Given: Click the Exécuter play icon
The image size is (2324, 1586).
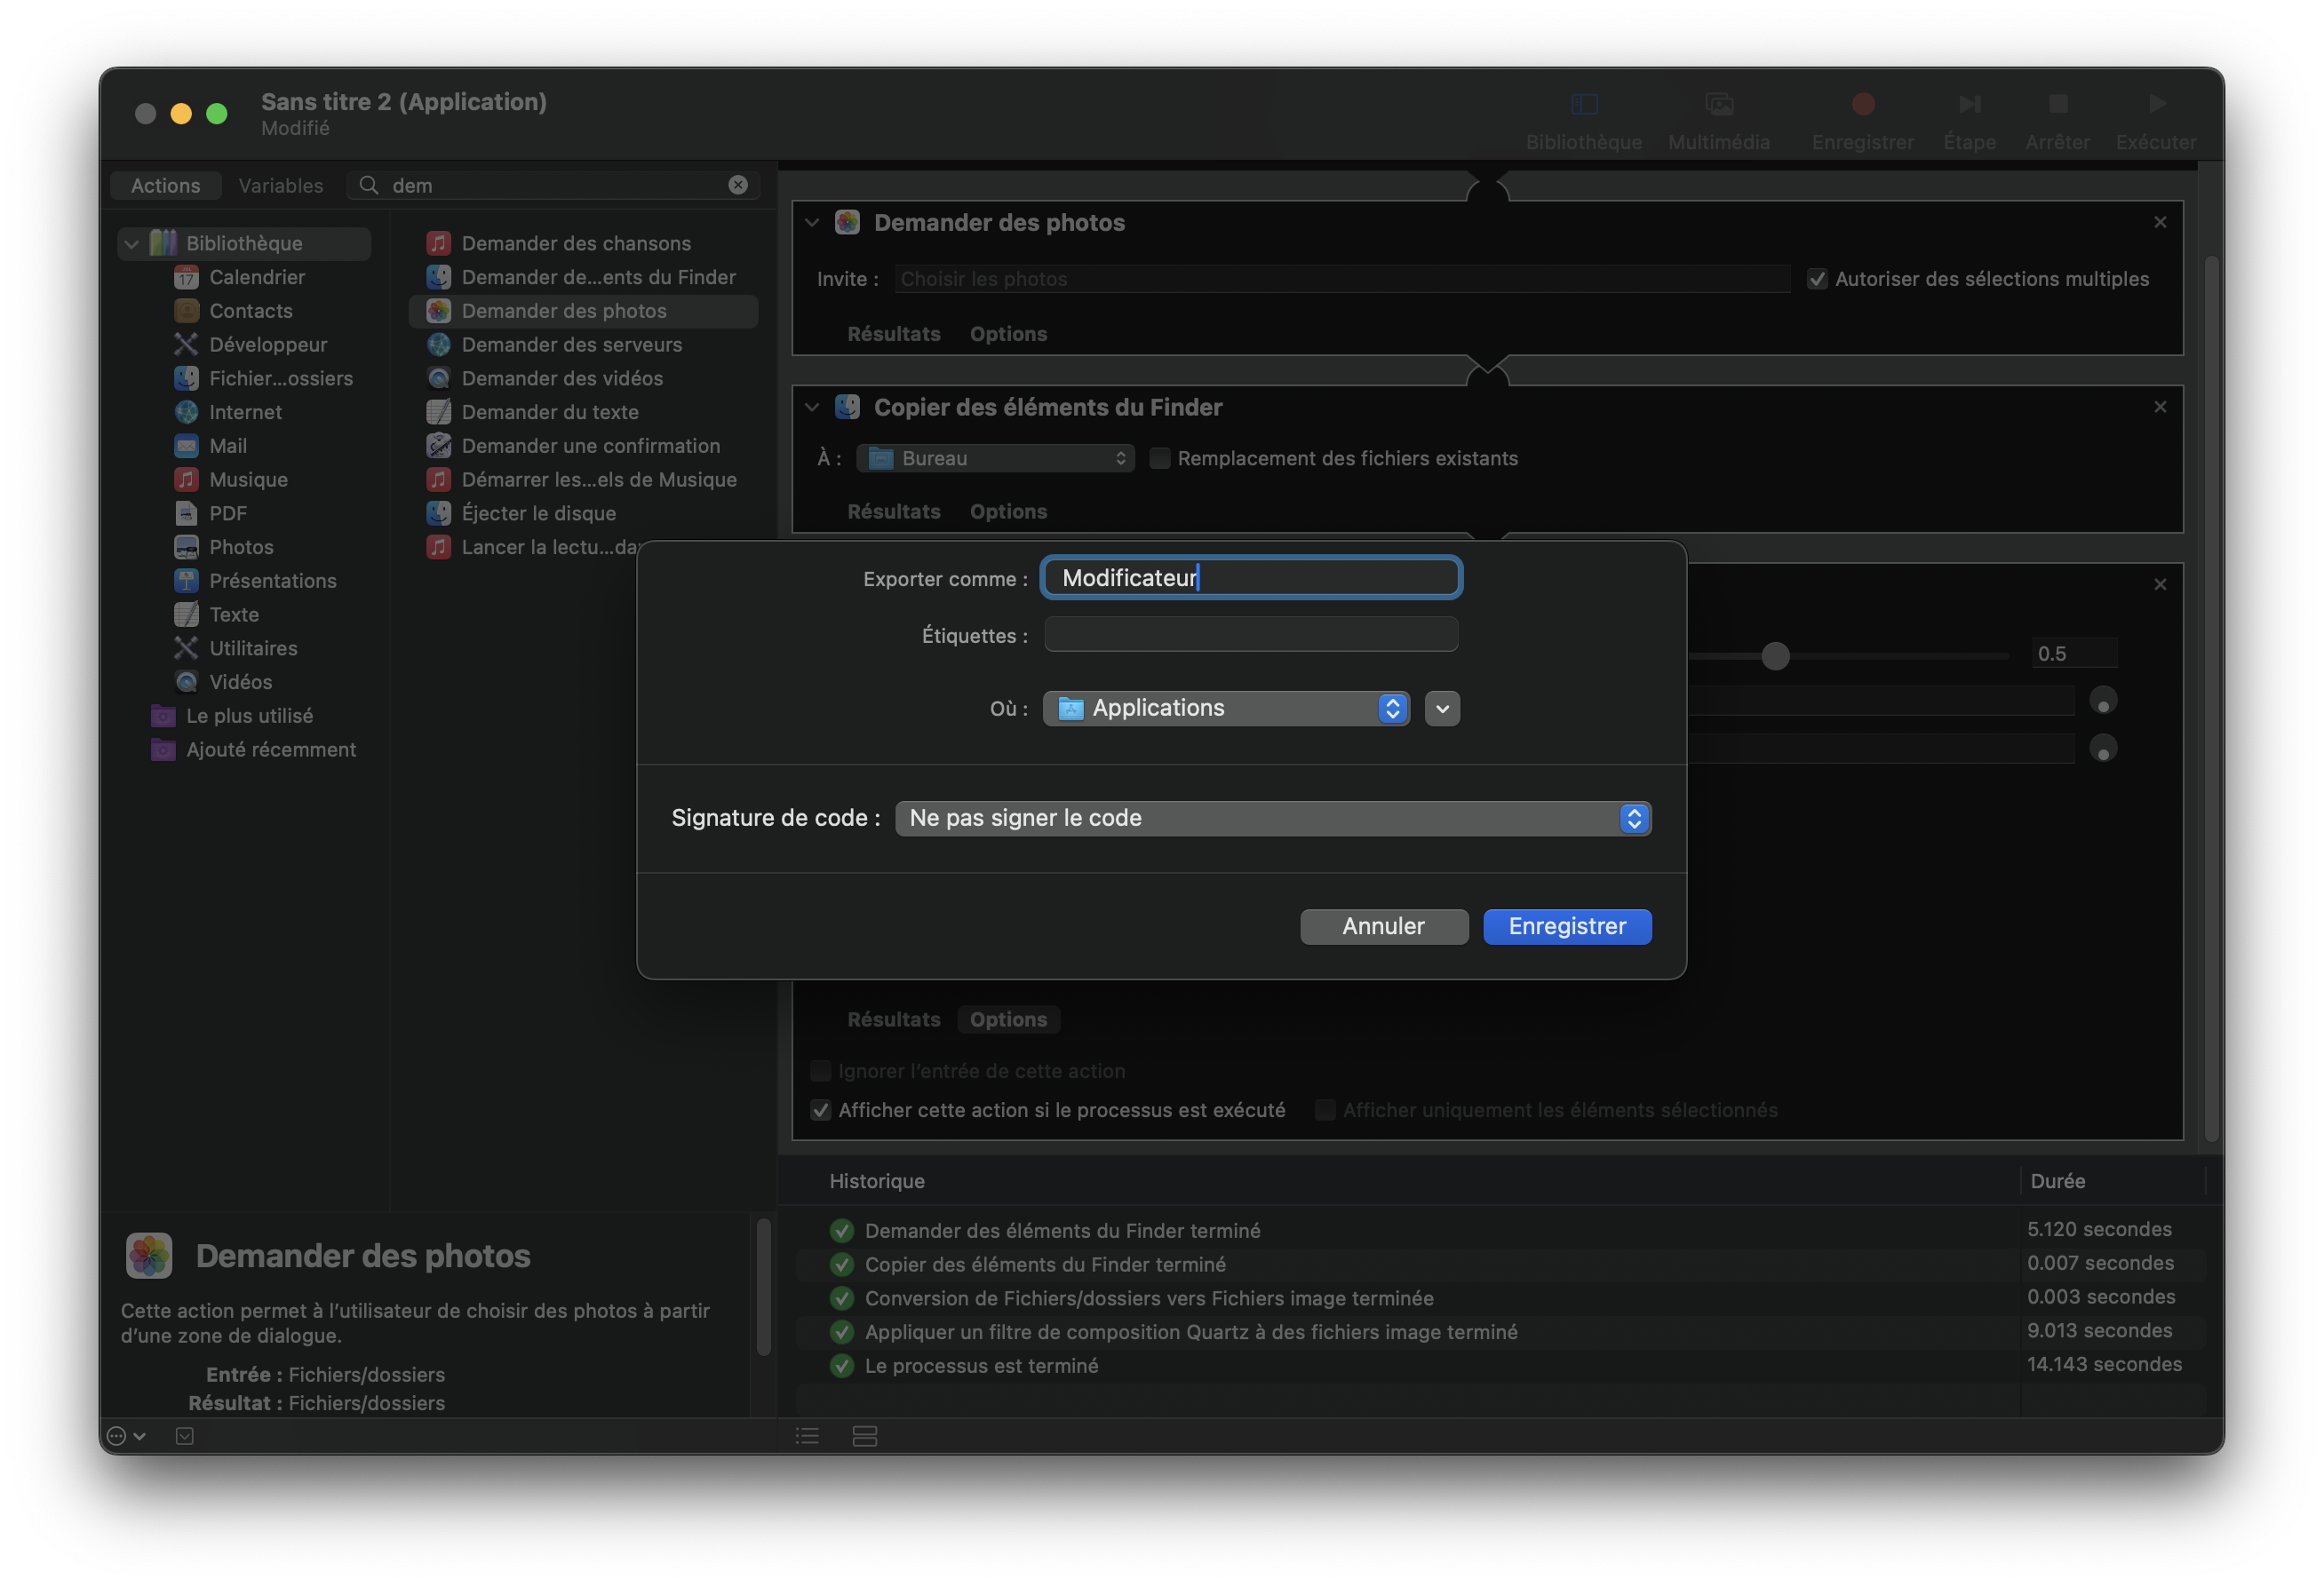Looking at the screenshot, I should [2156, 104].
